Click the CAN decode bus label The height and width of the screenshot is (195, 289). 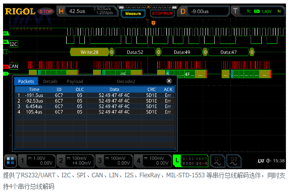coord(14,66)
